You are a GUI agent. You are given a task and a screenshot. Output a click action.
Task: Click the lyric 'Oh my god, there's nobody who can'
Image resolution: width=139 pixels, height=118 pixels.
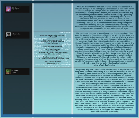[53, 35]
